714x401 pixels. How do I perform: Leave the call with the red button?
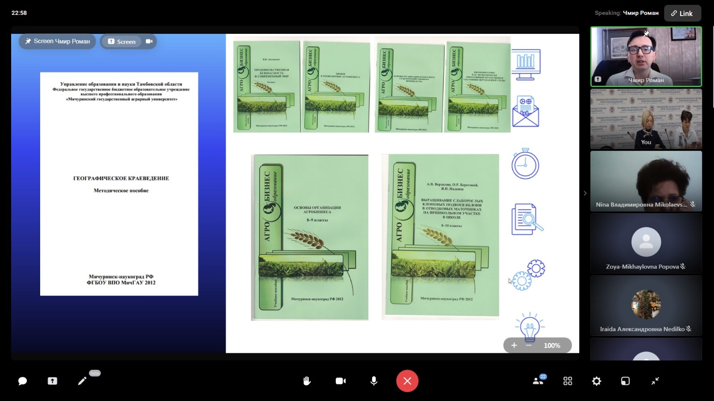[x=407, y=381]
